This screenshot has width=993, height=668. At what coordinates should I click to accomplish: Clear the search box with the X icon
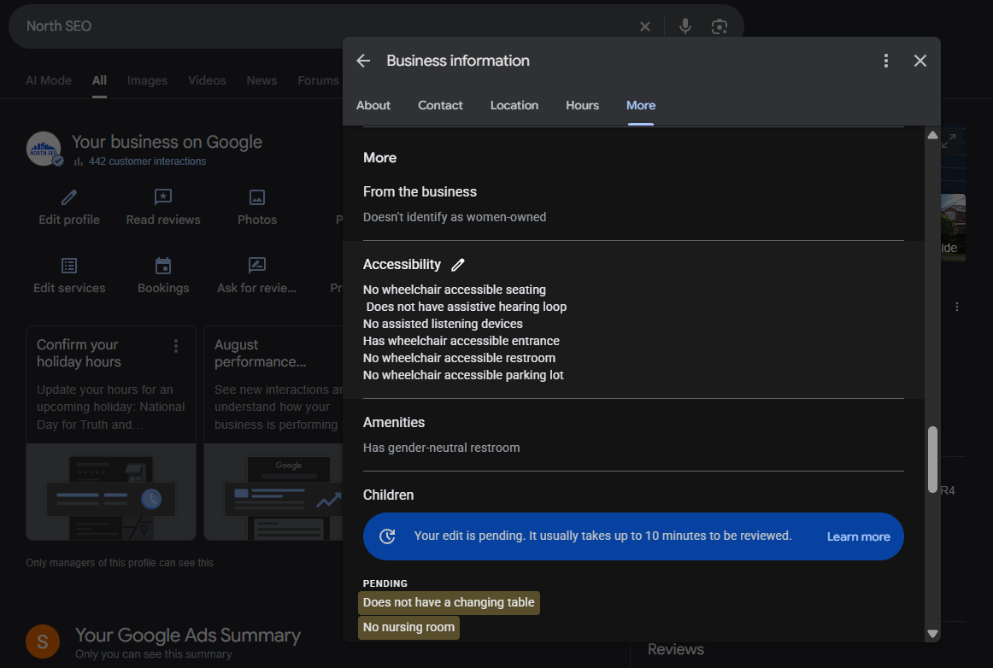click(644, 26)
